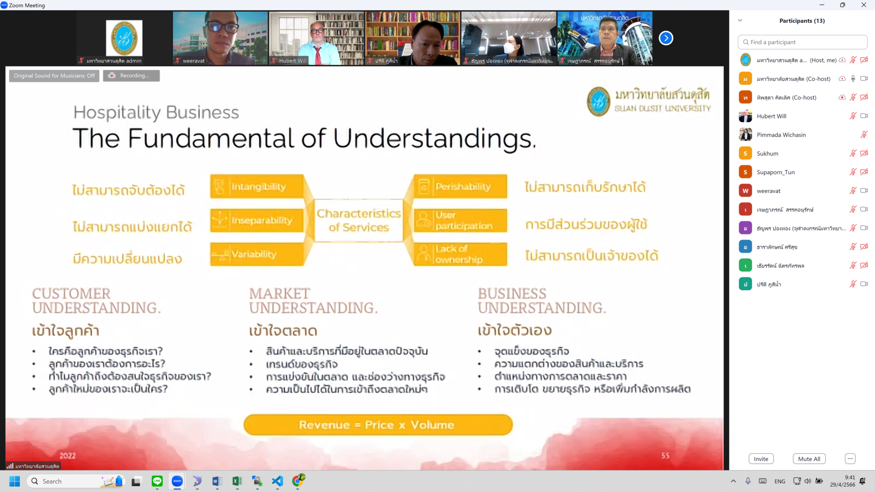Screen dimensions: 875x492
Task: Open LINE app from taskbar
Action: tap(157, 481)
